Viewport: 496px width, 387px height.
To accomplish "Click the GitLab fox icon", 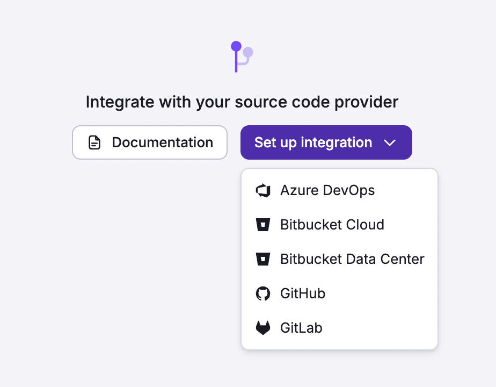I will click(x=264, y=328).
